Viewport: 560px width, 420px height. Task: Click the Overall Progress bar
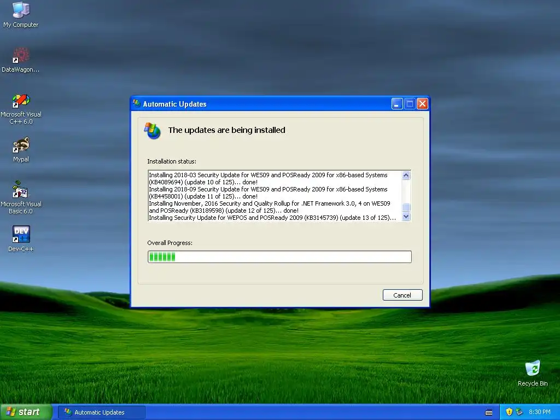pos(279,257)
